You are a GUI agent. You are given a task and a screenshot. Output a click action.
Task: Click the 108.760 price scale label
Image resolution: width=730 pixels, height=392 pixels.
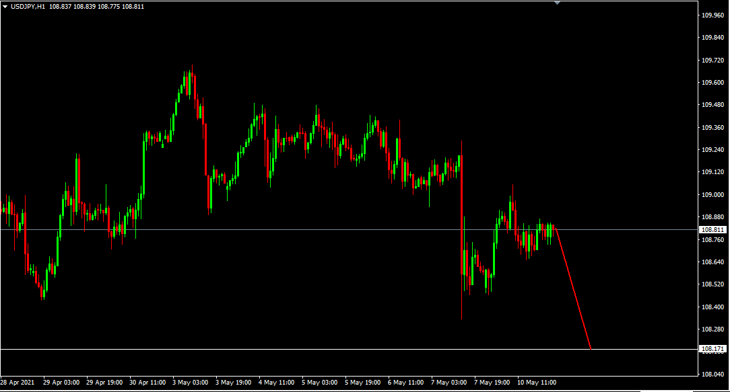(x=712, y=239)
